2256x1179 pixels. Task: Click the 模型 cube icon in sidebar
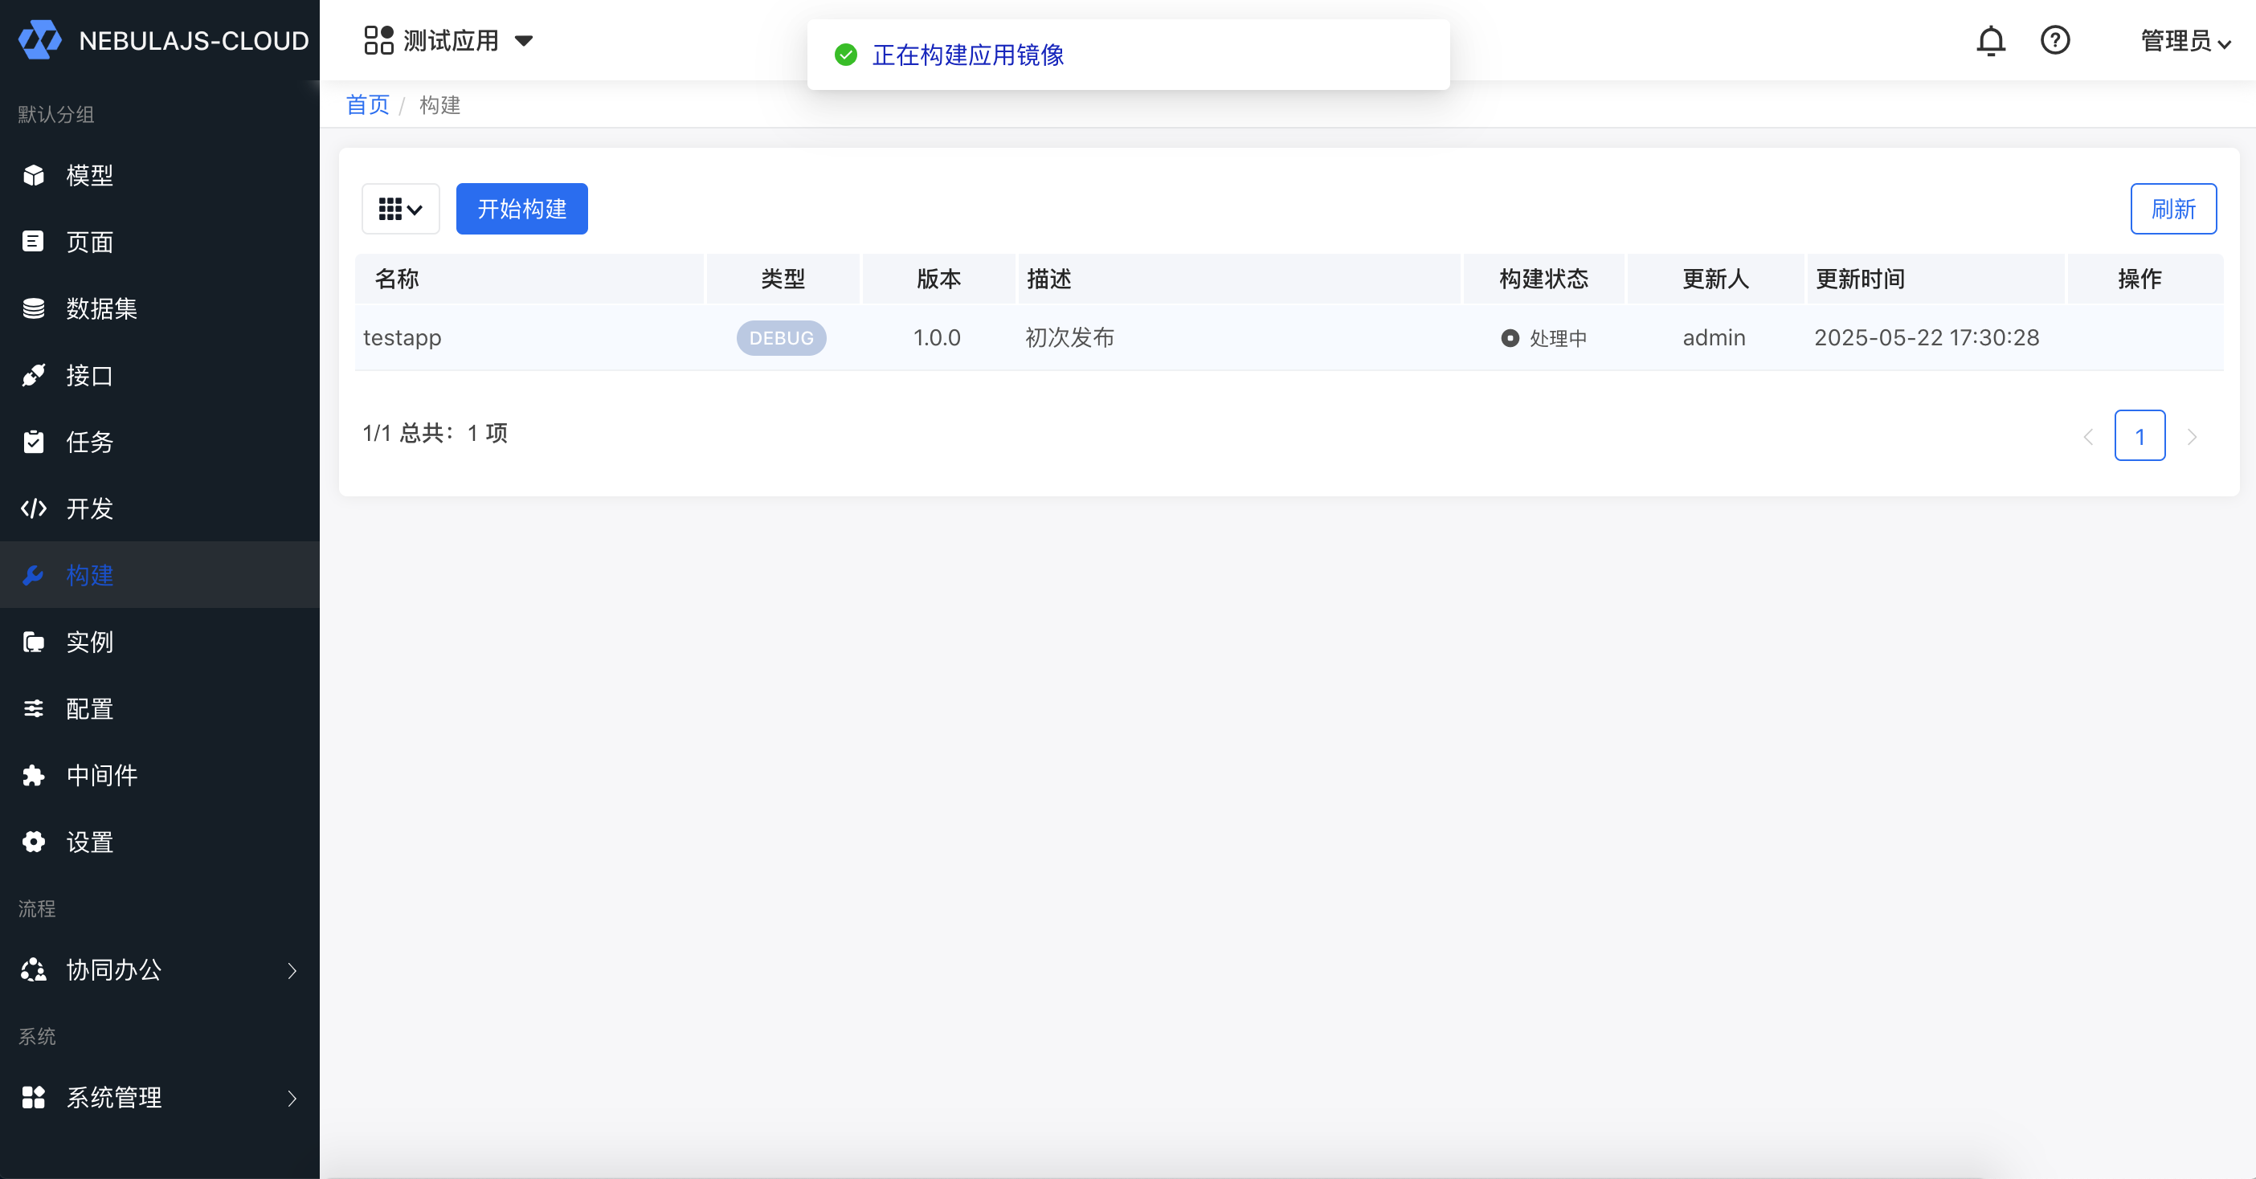(33, 175)
